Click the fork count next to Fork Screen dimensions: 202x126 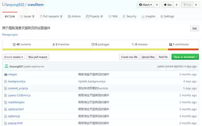(196, 5)
